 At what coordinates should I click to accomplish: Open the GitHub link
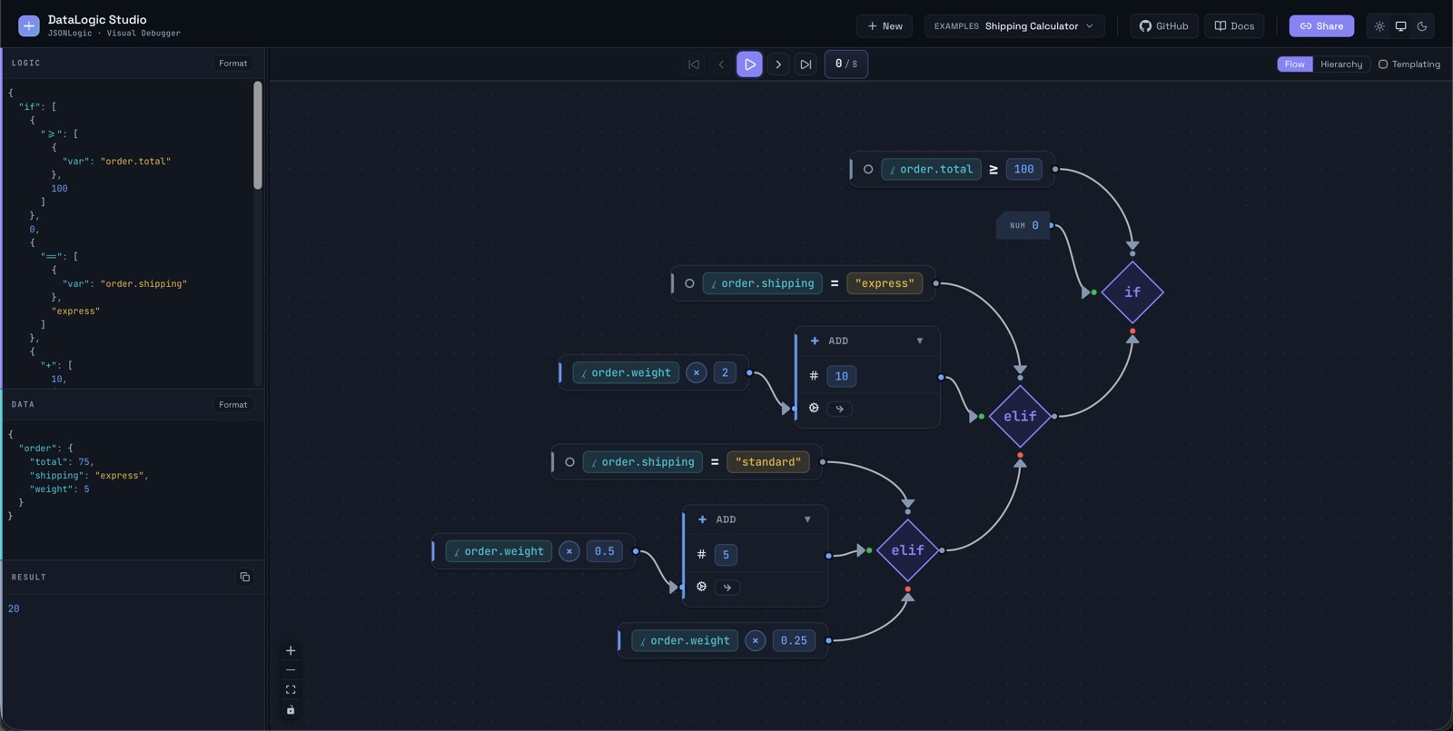[1164, 26]
